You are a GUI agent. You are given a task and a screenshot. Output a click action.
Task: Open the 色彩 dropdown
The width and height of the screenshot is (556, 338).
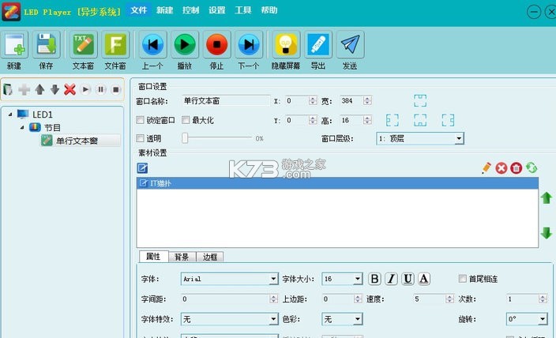tap(342, 319)
